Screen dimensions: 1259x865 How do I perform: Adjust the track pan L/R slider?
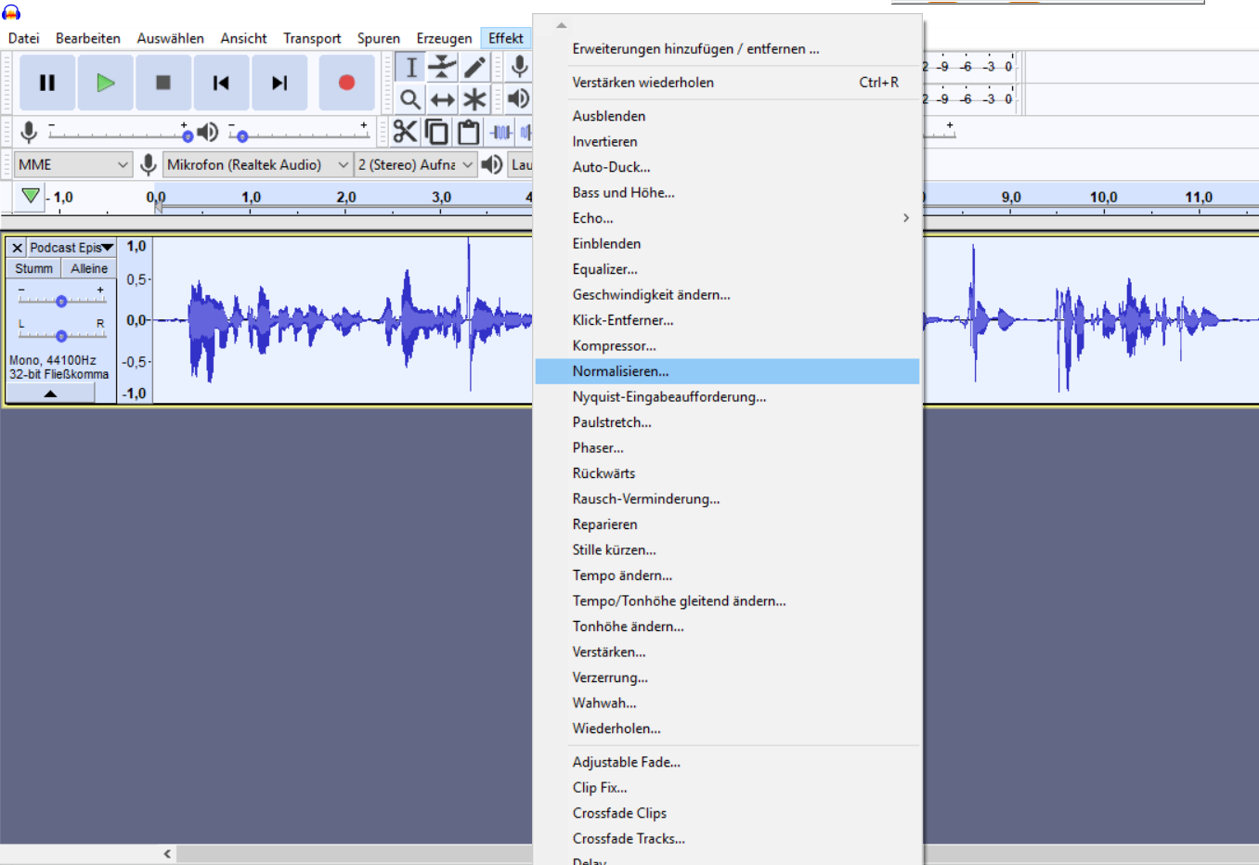tap(61, 335)
